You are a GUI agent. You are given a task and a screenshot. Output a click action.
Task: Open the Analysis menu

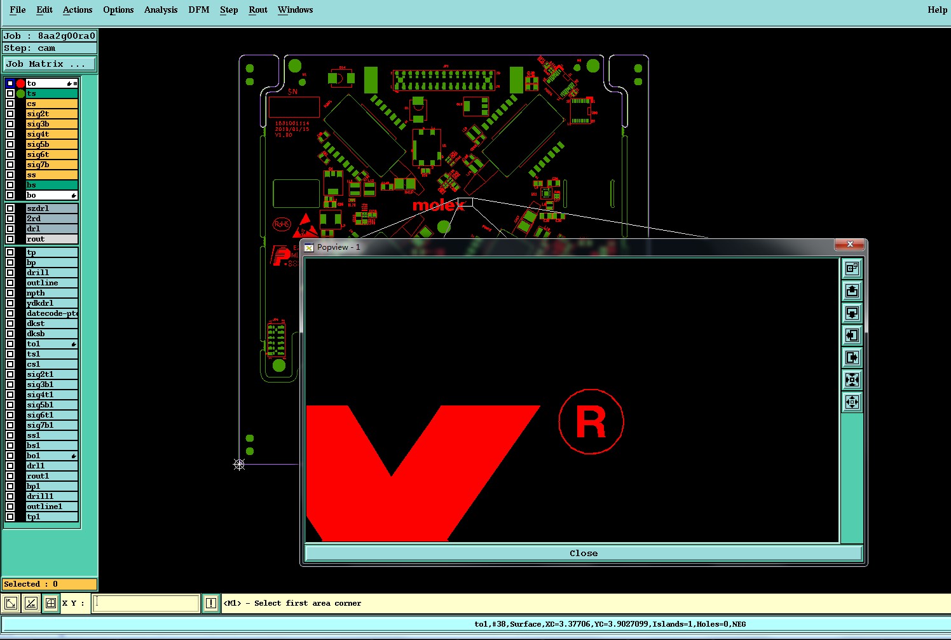point(161,10)
